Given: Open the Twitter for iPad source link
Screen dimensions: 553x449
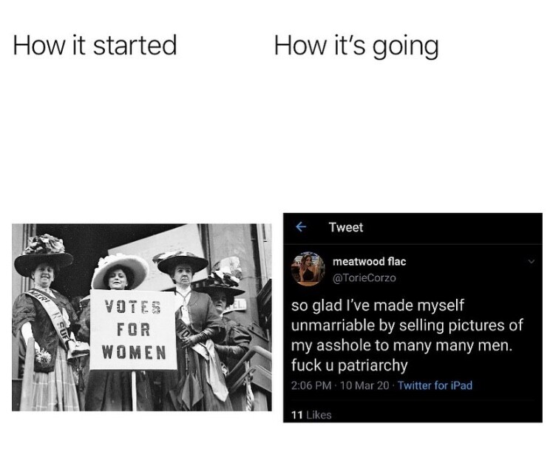Looking at the screenshot, I should click(435, 385).
